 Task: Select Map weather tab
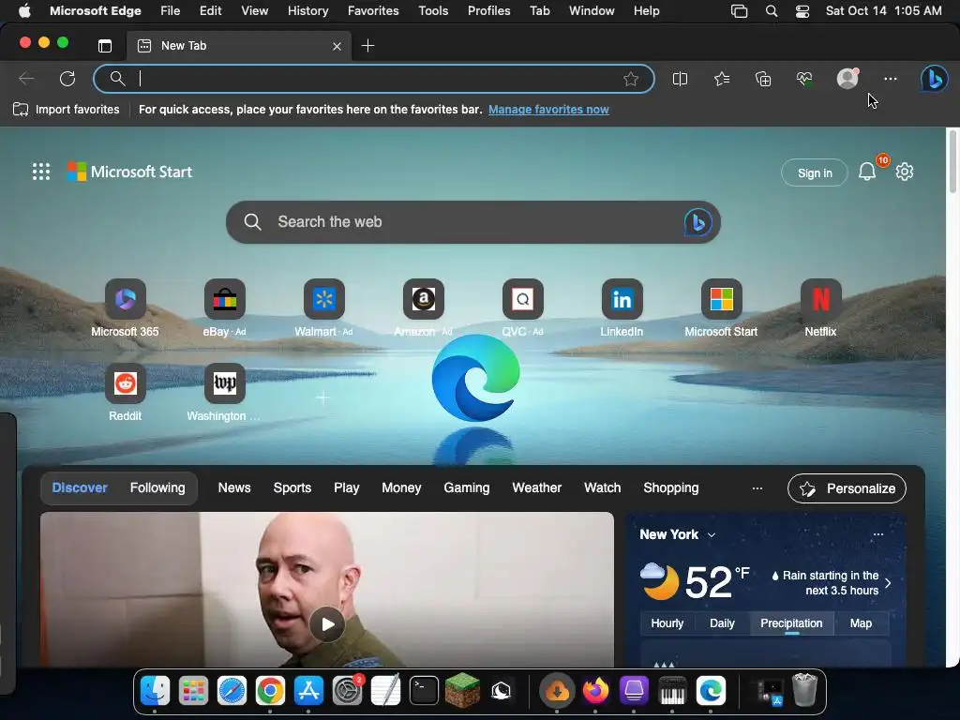point(861,623)
